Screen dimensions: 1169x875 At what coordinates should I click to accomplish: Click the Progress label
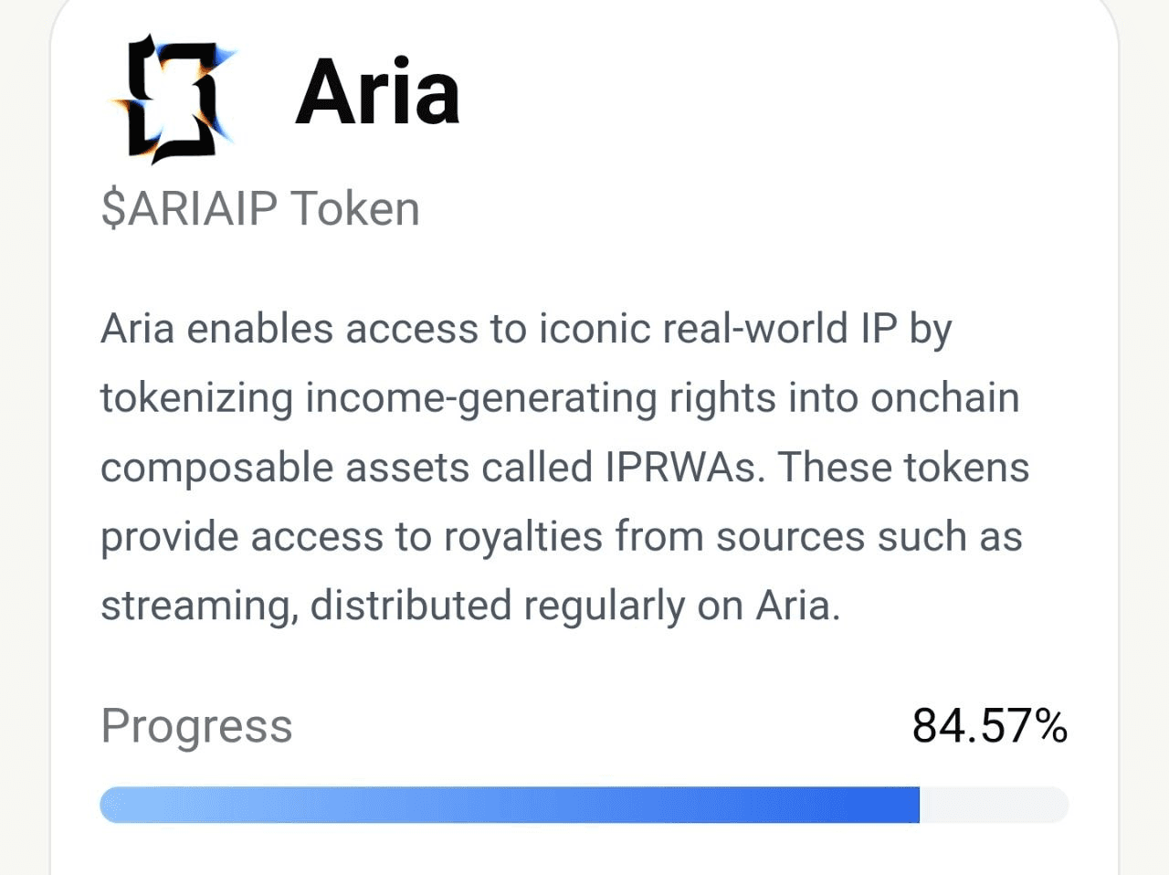pos(196,726)
